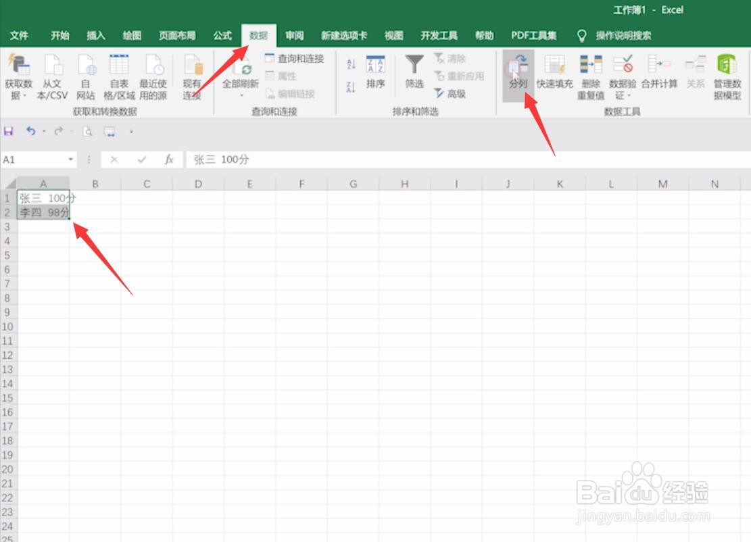
Task: Open the PDF工具集 tab
Action: [533, 35]
